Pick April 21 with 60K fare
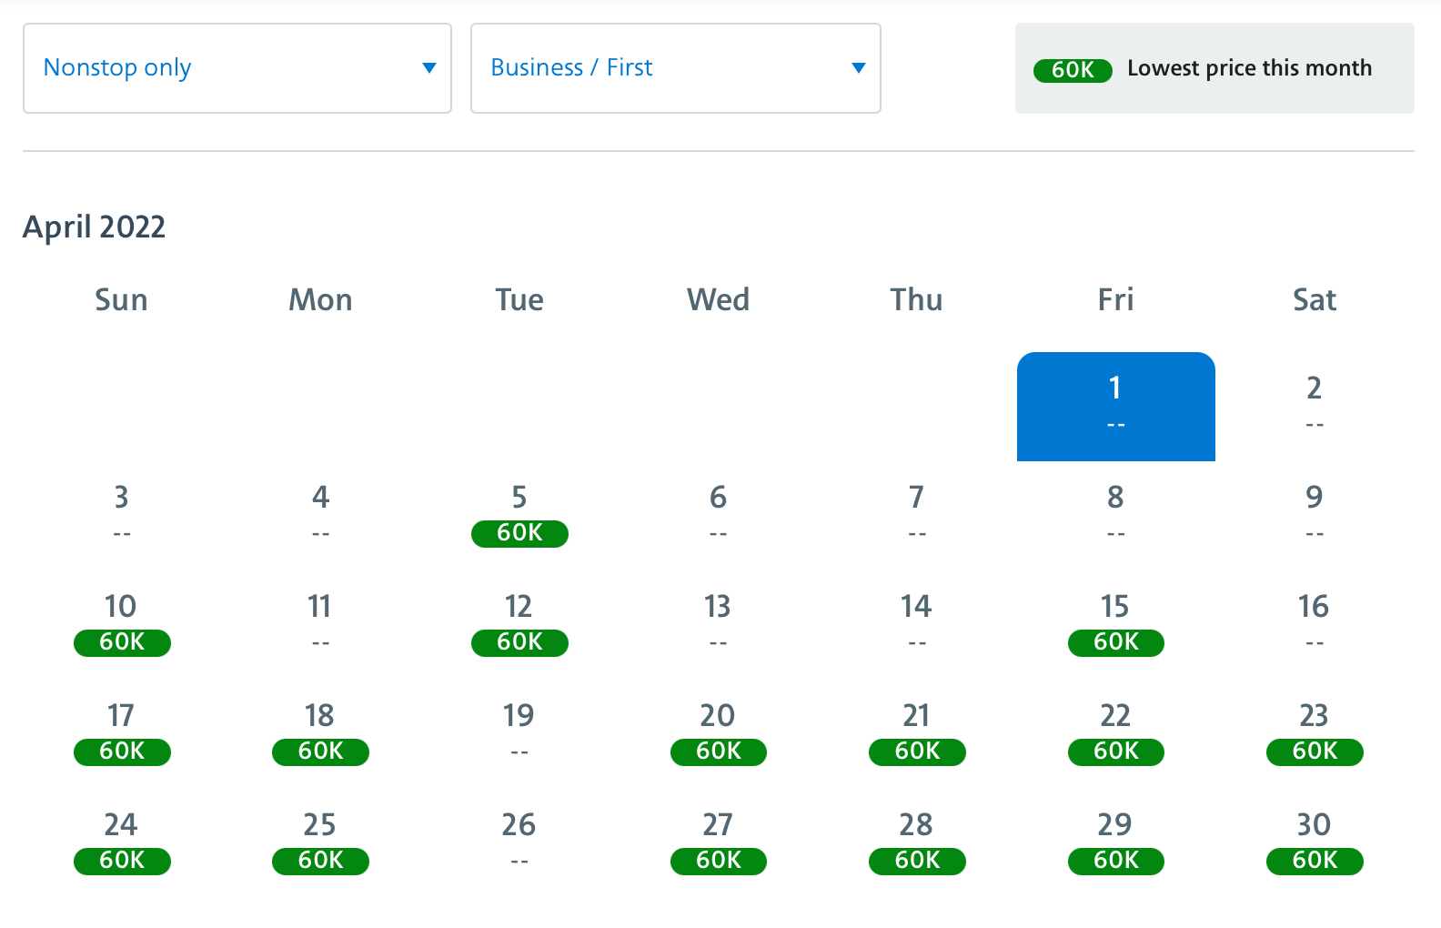This screenshot has width=1441, height=928. 917,734
